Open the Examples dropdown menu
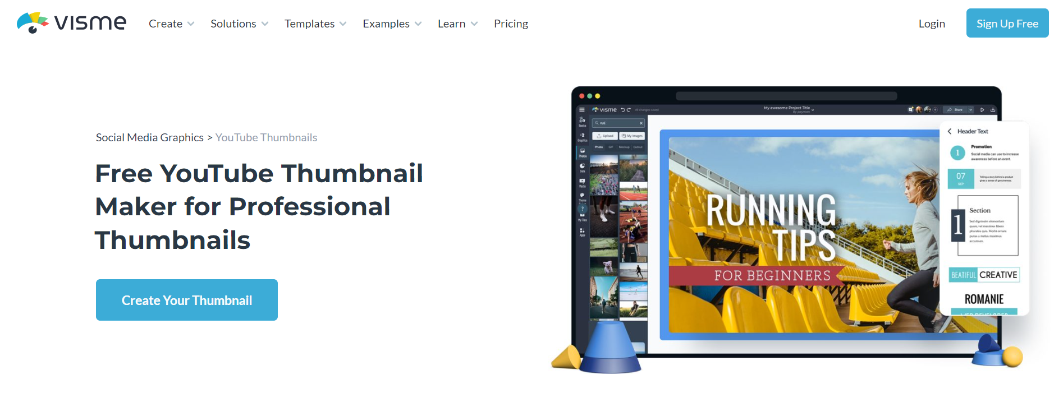Viewport: 1054px width, 407px height. click(392, 24)
